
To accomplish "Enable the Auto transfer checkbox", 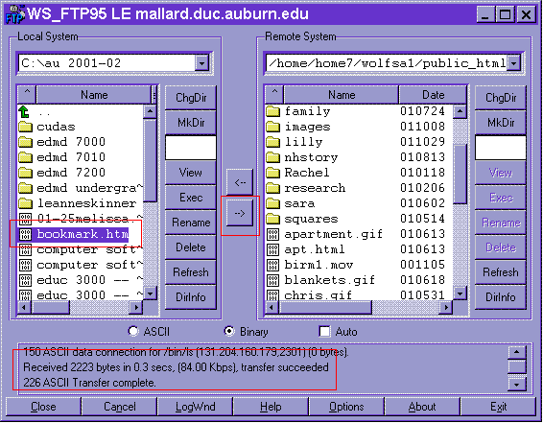I will pyautogui.click(x=324, y=332).
